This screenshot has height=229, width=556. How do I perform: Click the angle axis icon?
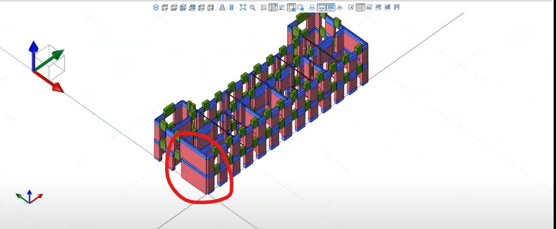coord(282,7)
